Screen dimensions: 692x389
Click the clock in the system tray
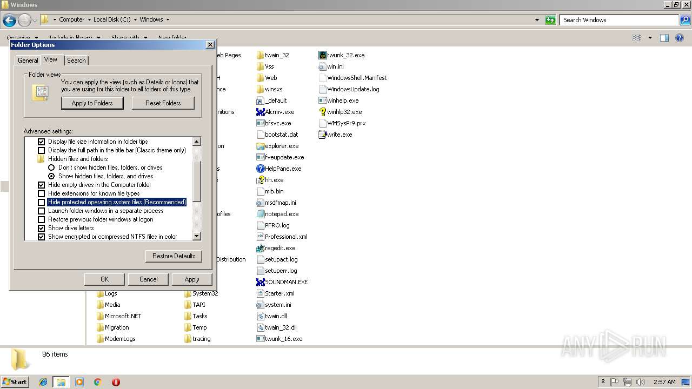664,382
